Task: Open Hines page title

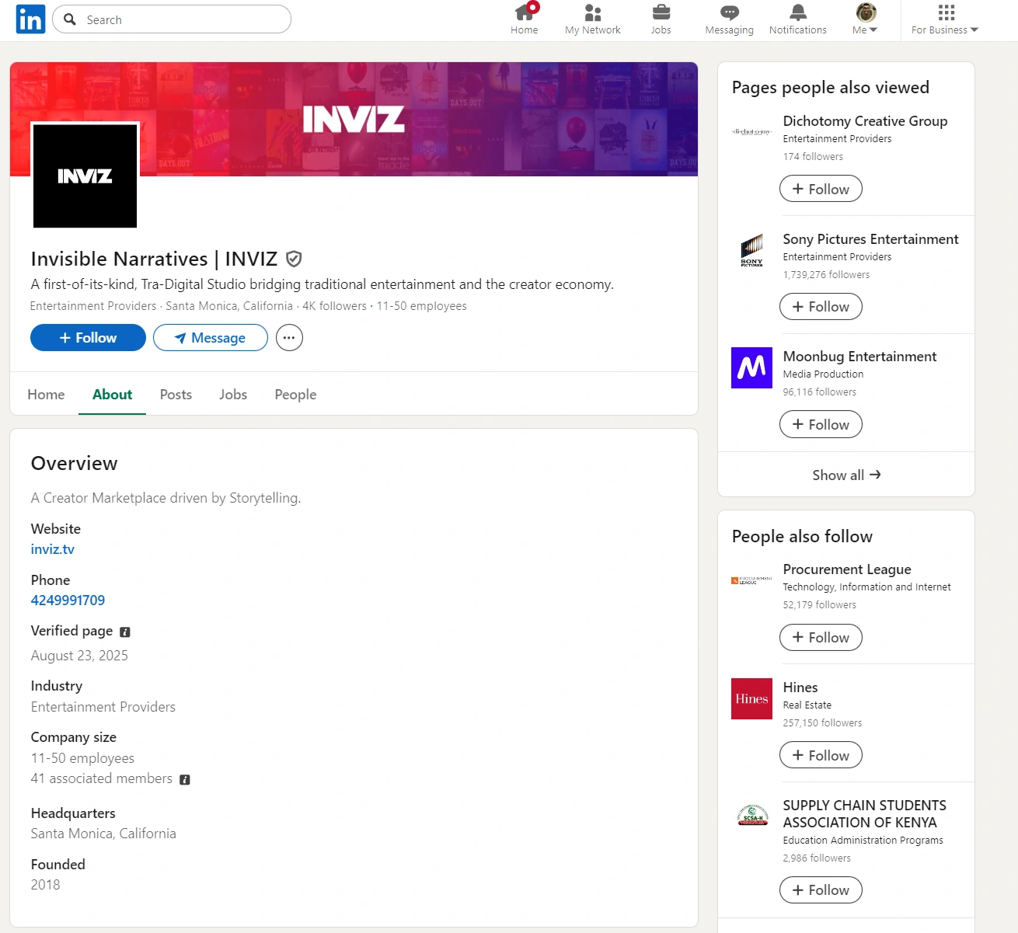Action: point(800,688)
